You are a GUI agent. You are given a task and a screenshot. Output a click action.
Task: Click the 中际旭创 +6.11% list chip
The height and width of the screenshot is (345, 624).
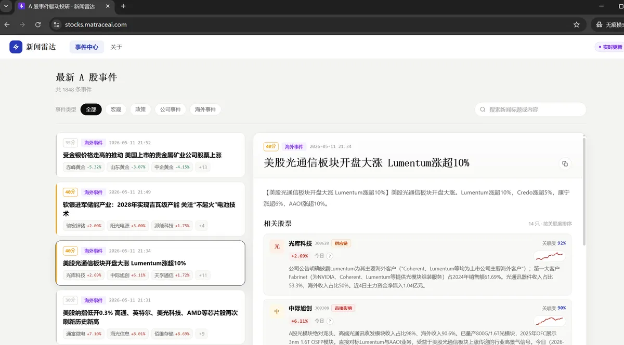127,275
